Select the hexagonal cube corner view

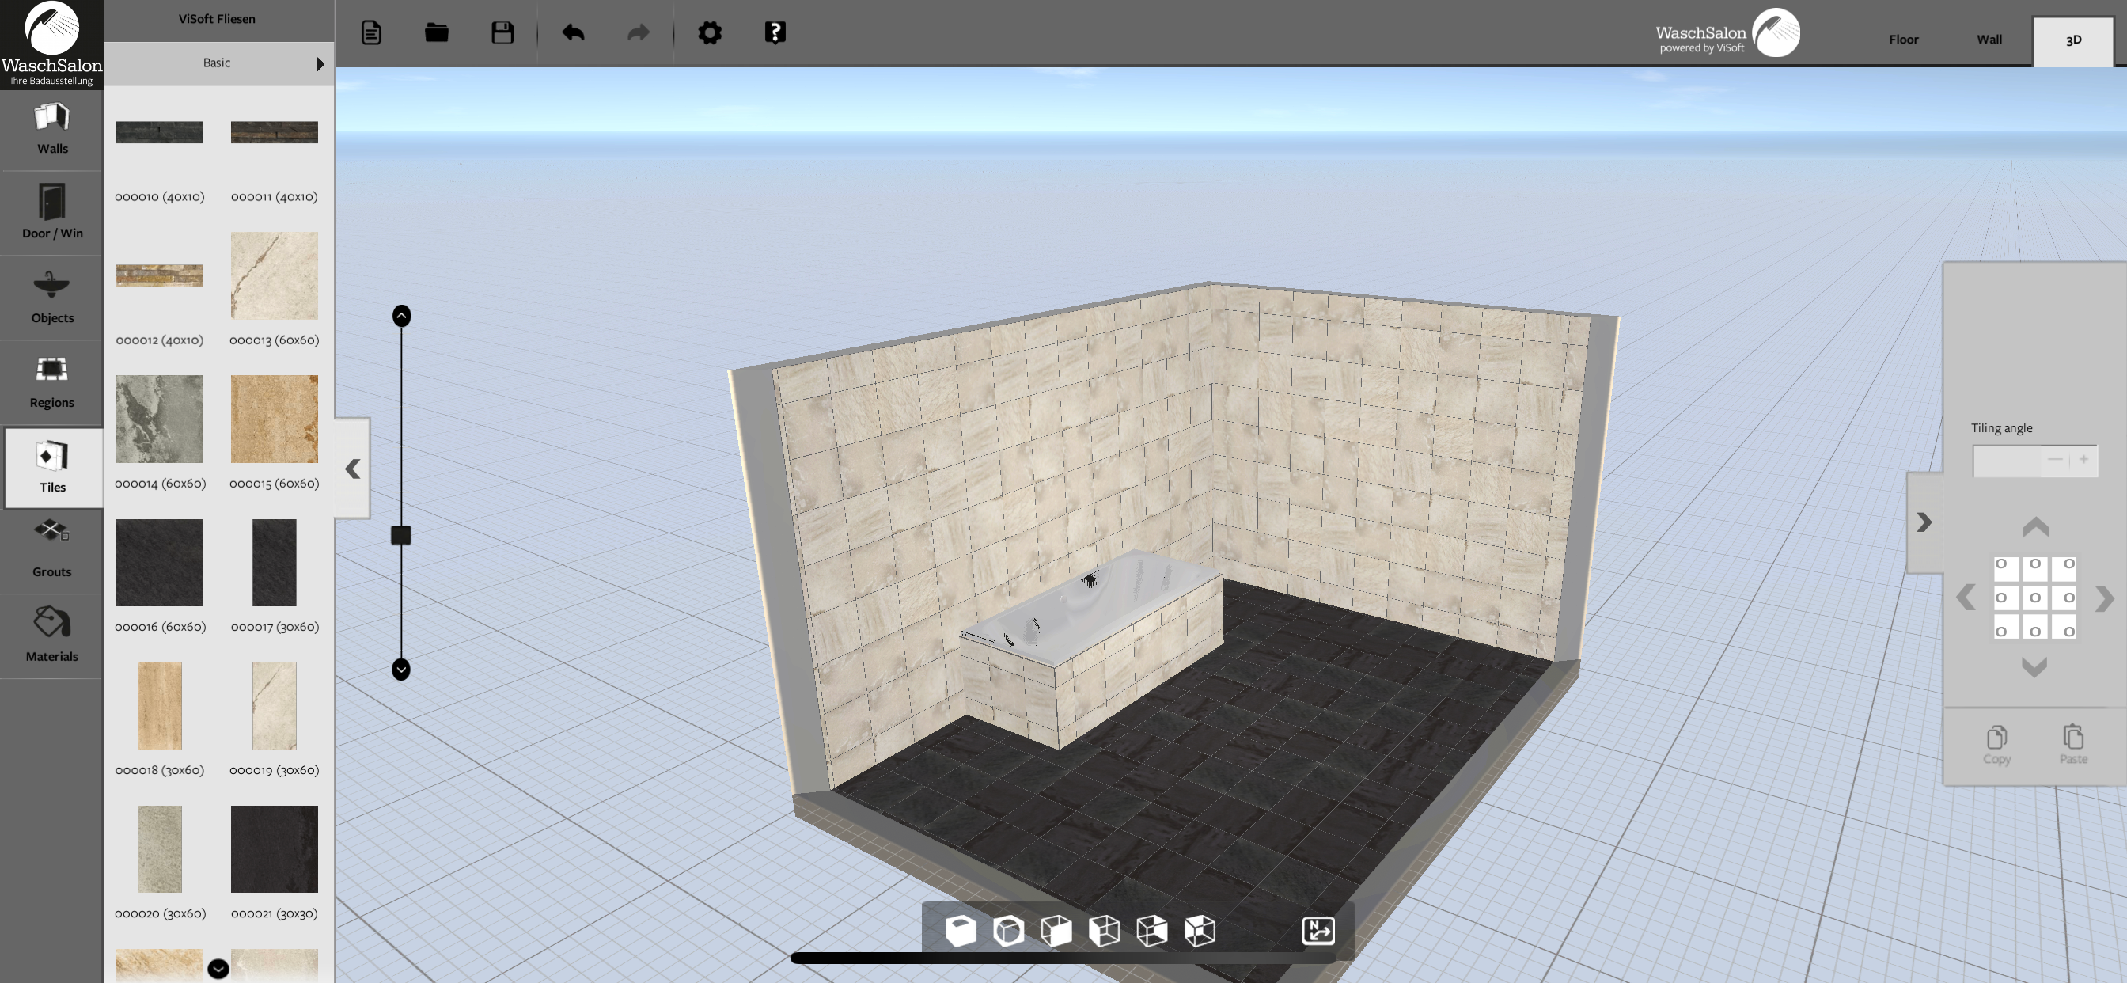tap(1008, 931)
